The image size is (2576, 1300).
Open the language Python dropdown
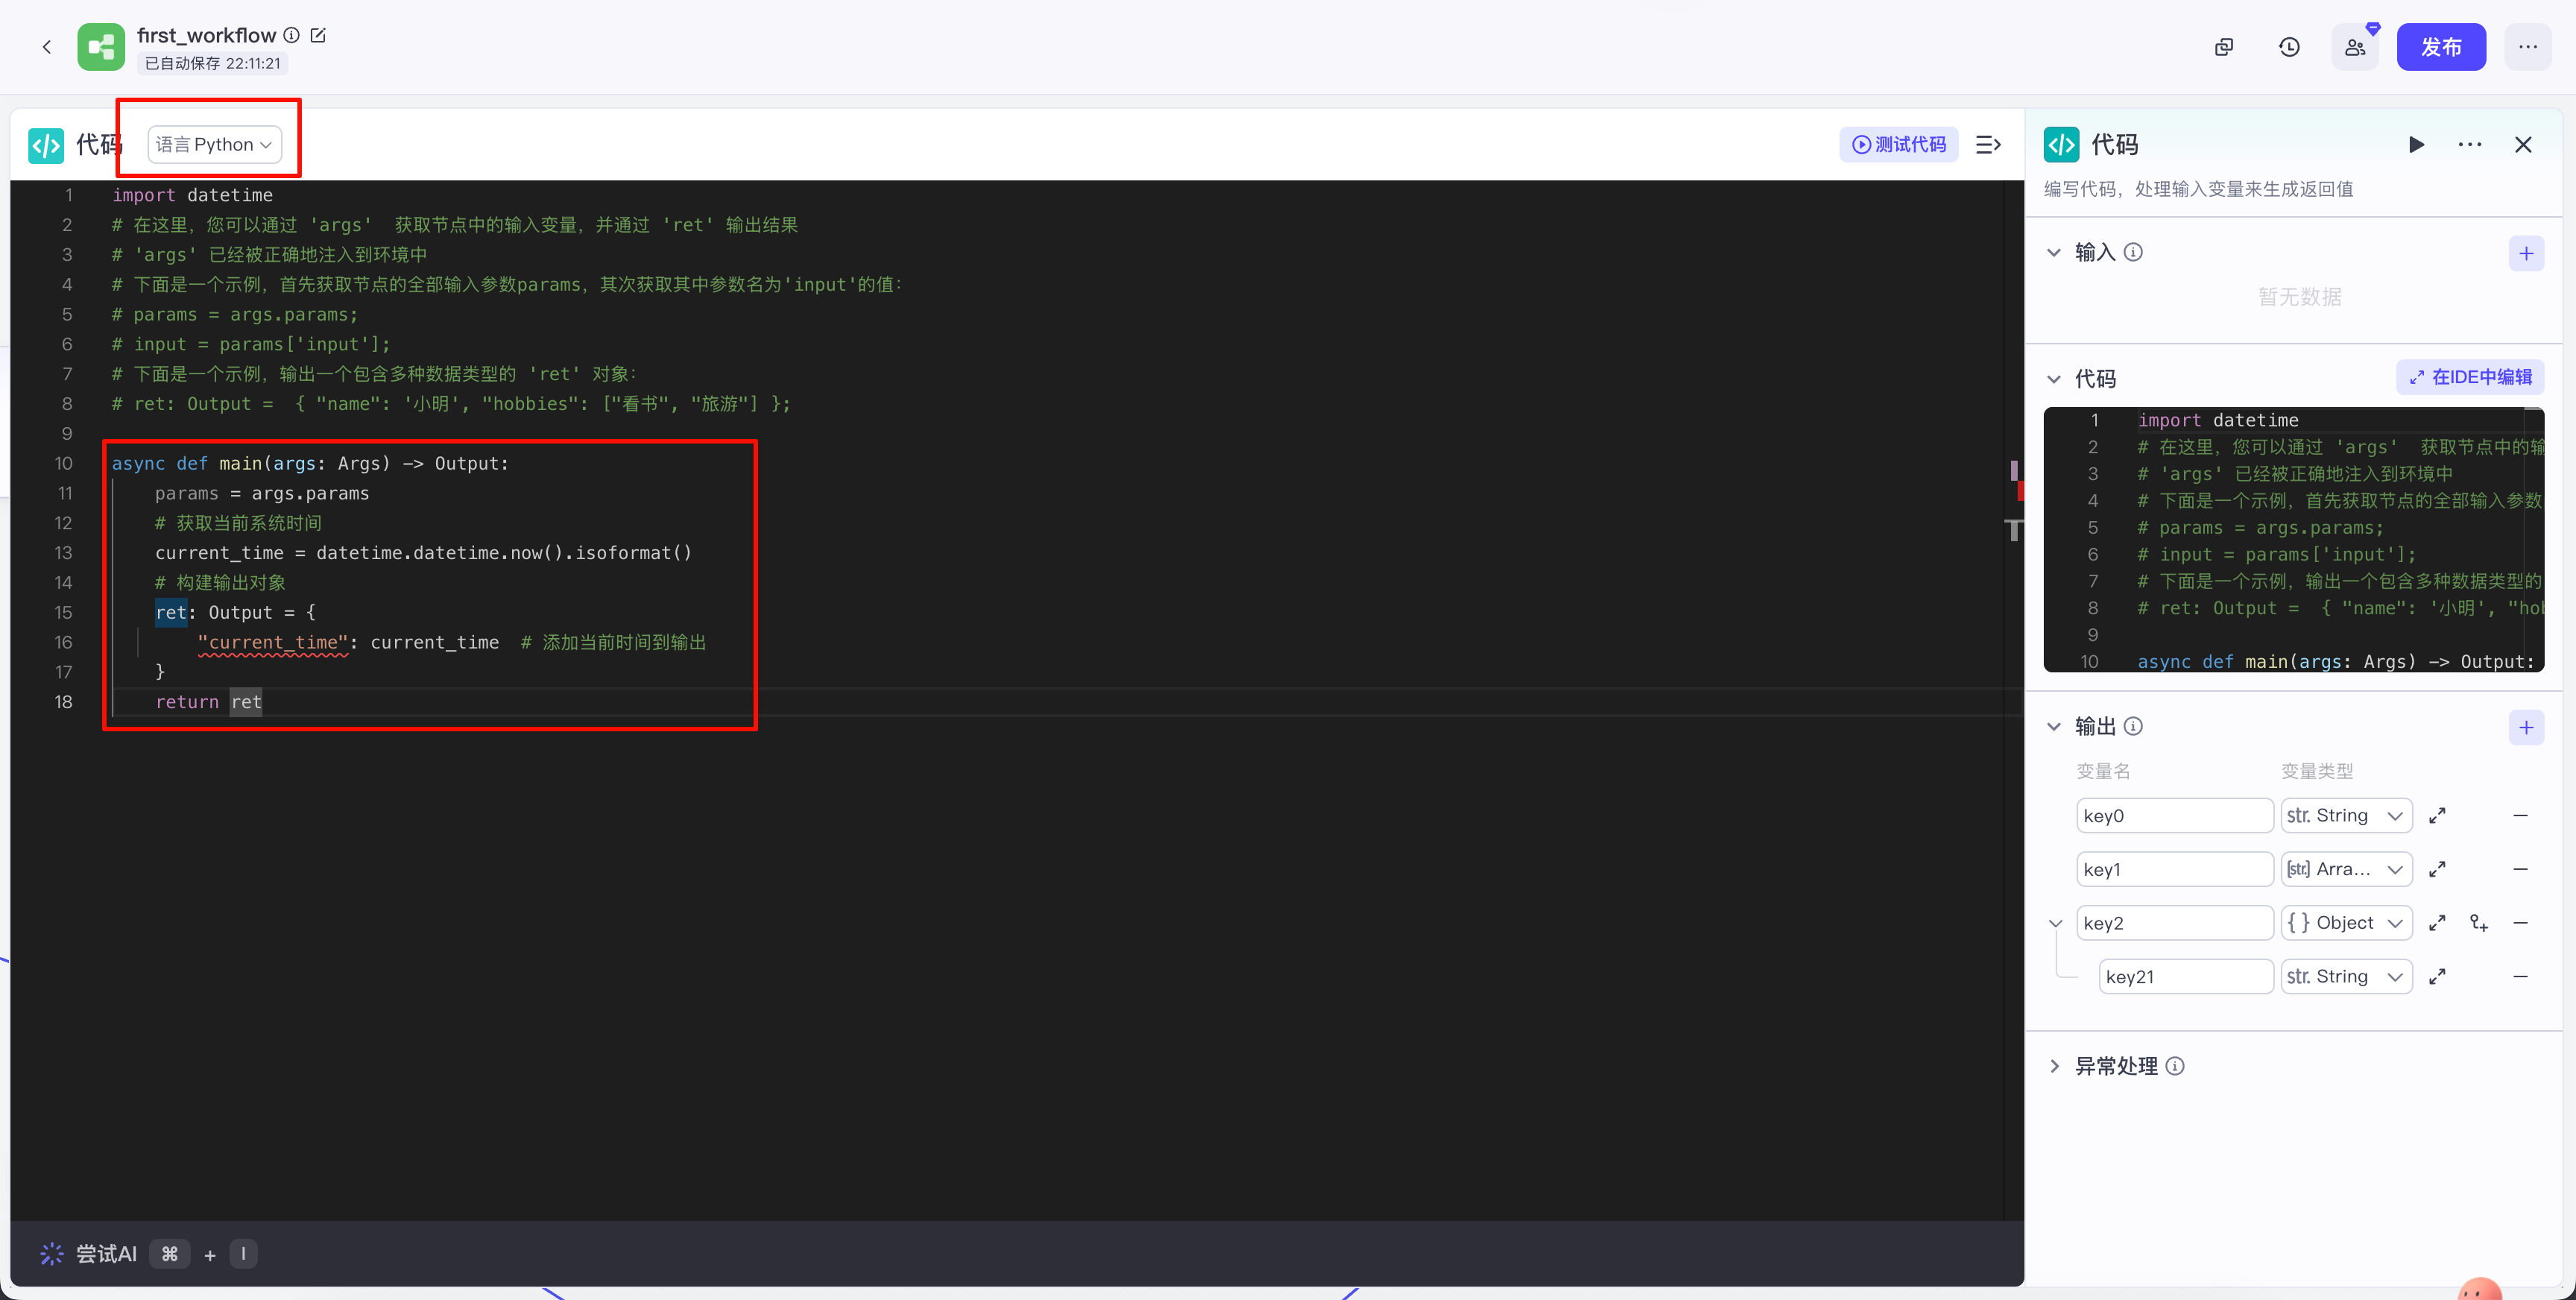point(214,145)
